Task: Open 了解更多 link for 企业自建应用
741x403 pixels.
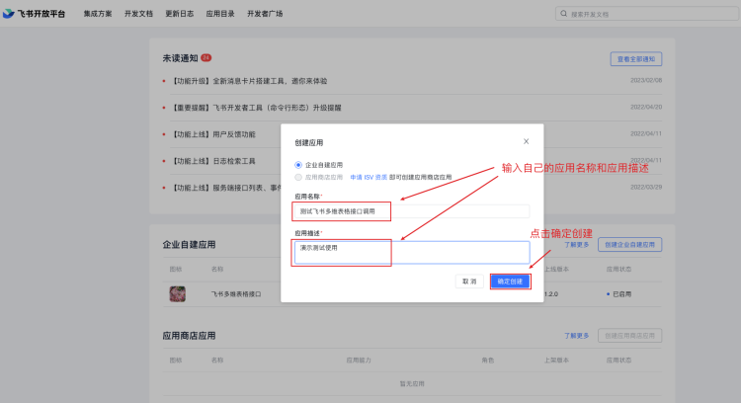Action: [x=577, y=245]
